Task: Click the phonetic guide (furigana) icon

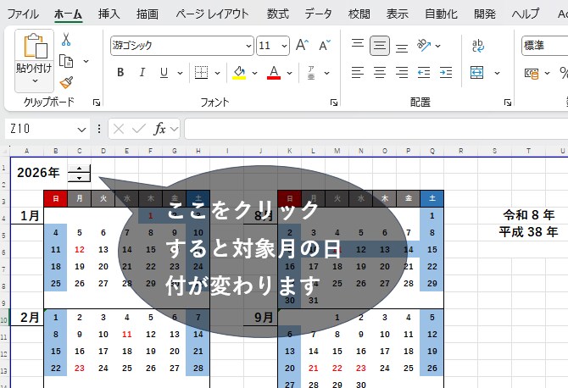Action: click(311, 73)
